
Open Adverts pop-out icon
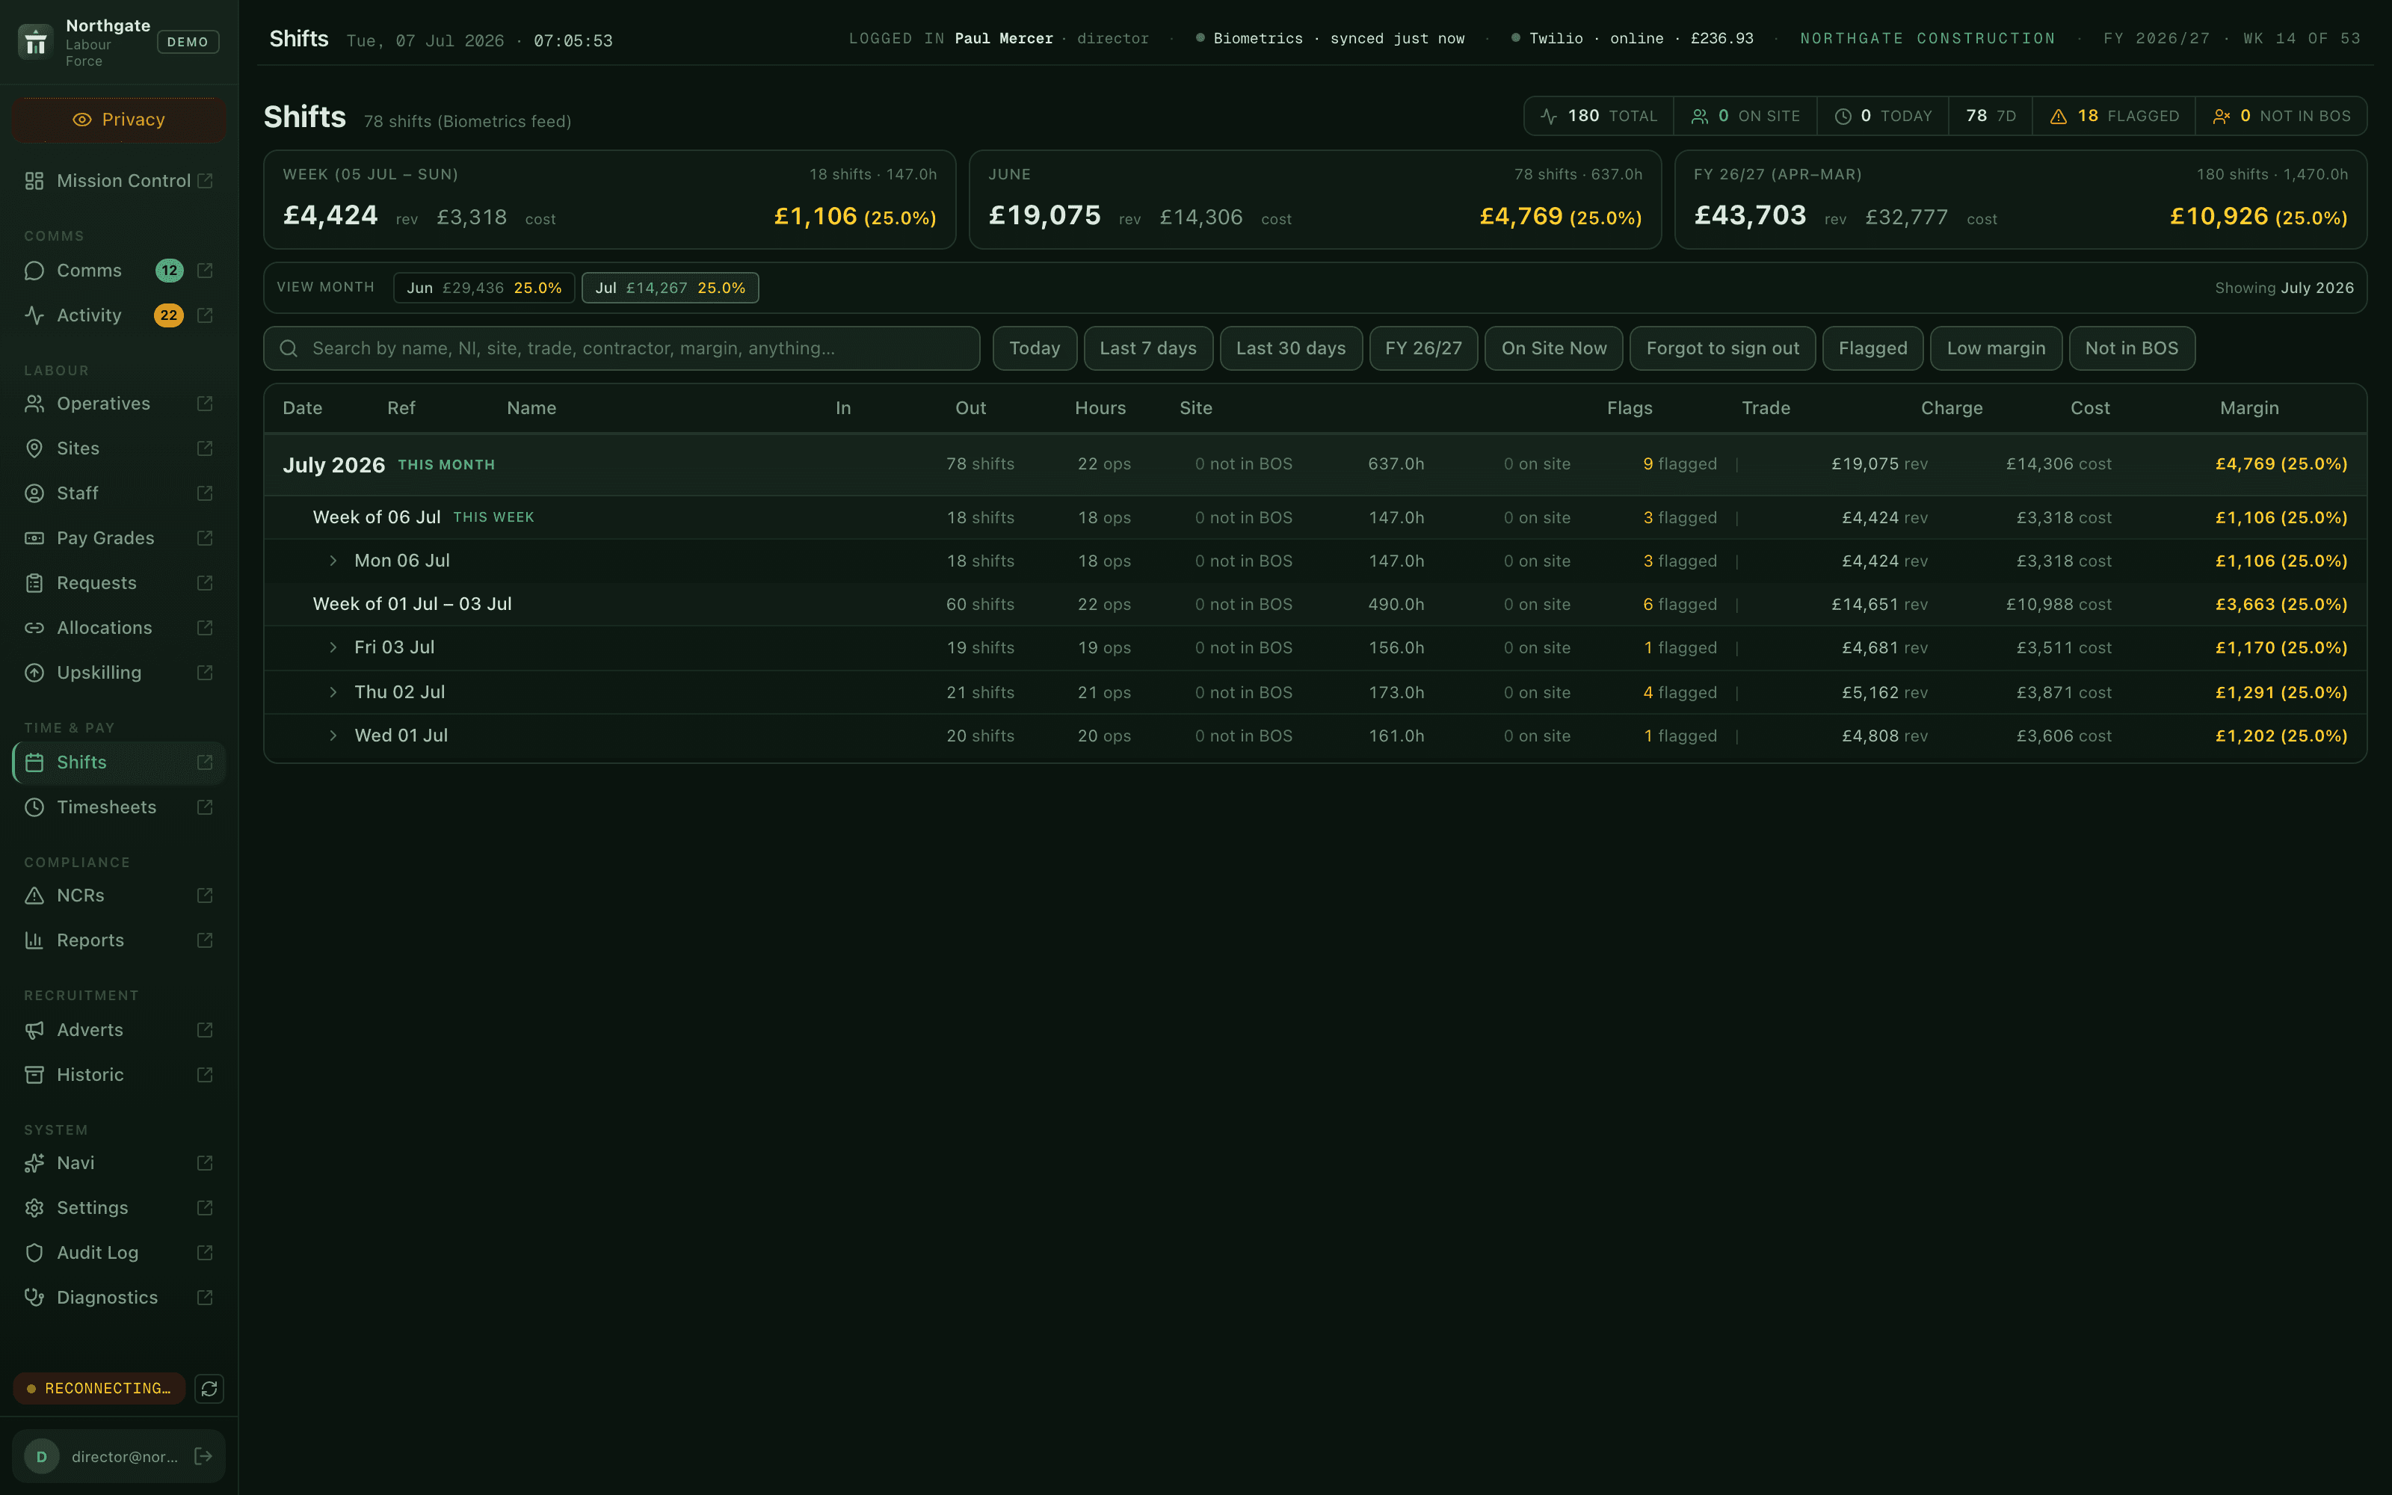pos(205,1030)
